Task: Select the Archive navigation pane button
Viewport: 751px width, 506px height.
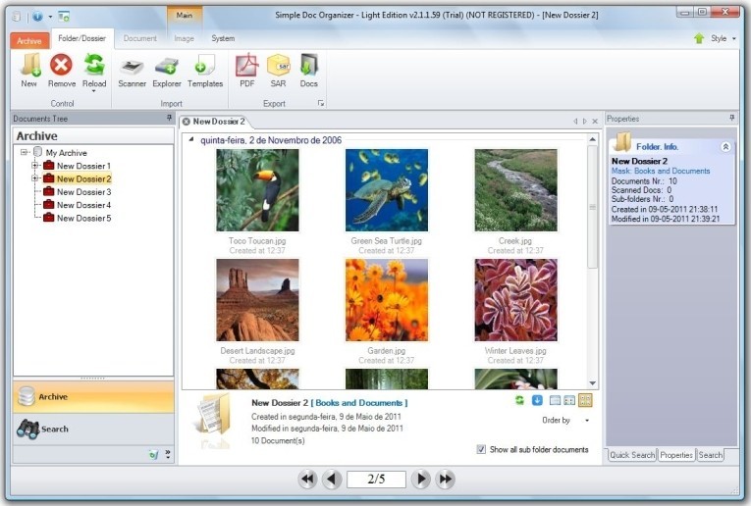Action: coord(93,396)
